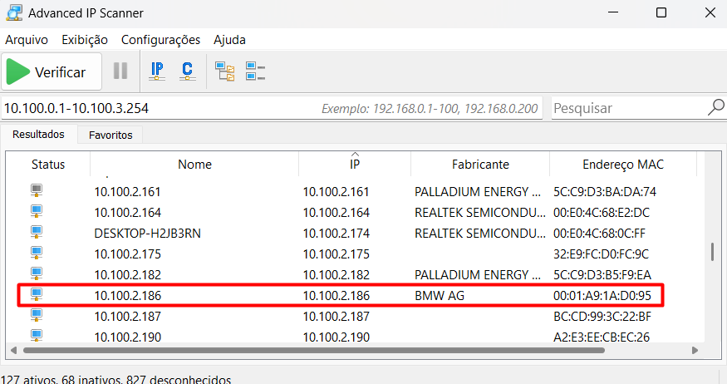The image size is (727, 384).
Task: Click the class C subnet icon
Action: (187, 71)
